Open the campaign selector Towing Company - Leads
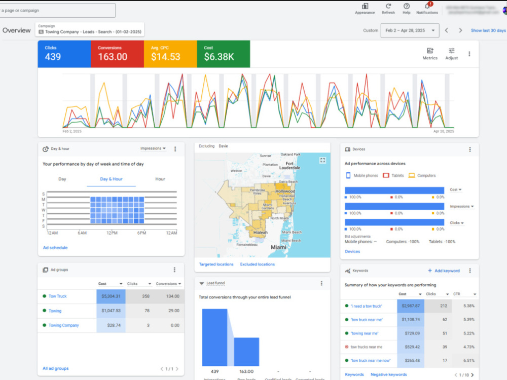 pyautogui.click(x=90, y=30)
